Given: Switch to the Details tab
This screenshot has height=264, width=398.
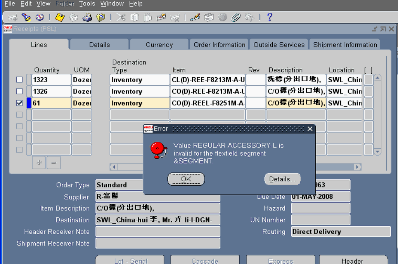Looking at the screenshot, I should 99,45.
